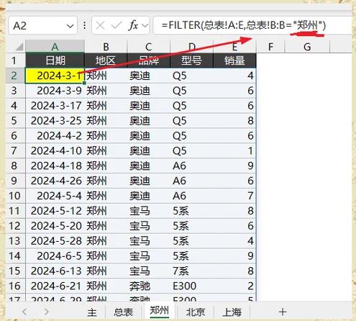Switch to the 总表 sheet tab
The width and height of the screenshot is (356, 321).
[123, 312]
